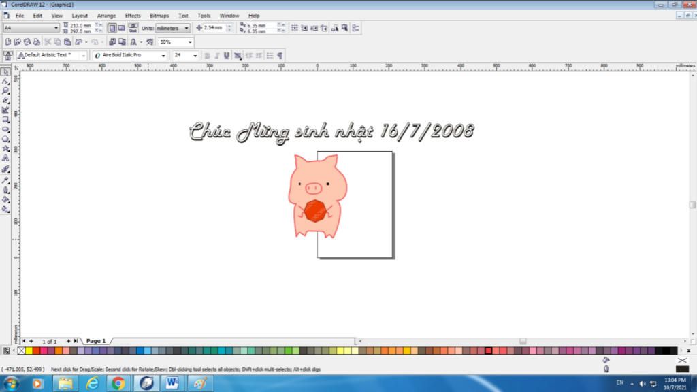Select the Rectangle tool
The image size is (697, 392).
5,120
